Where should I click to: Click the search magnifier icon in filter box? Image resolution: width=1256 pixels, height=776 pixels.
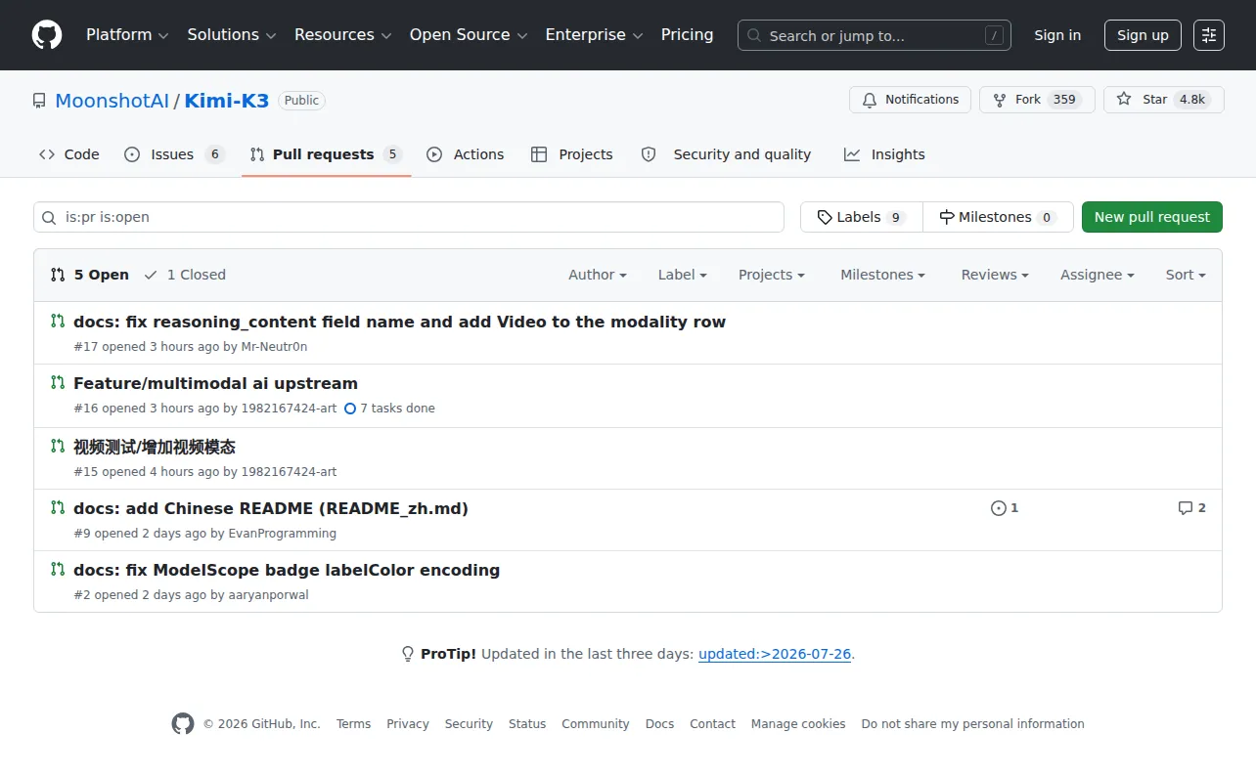point(50,217)
